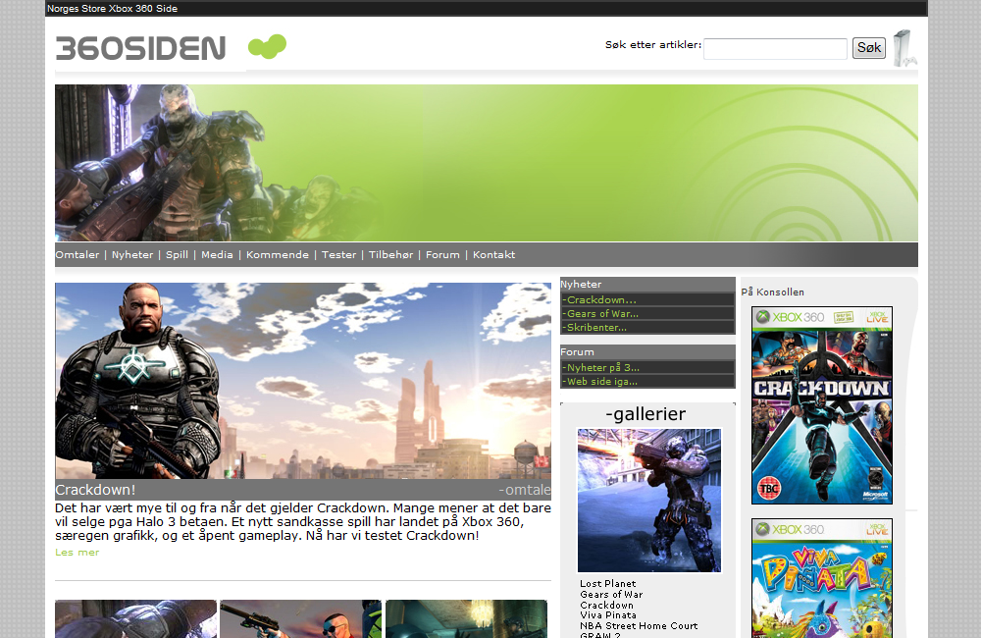Click the Nyheter sidebar heading

coord(581,285)
